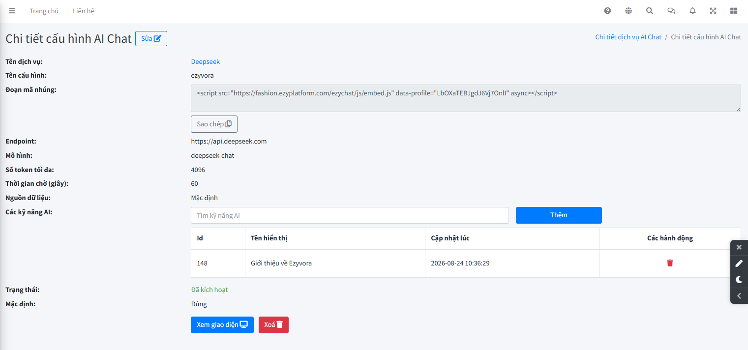748x350 pixels.
Task: Open the help question mark icon
Action: click(x=607, y=11)
